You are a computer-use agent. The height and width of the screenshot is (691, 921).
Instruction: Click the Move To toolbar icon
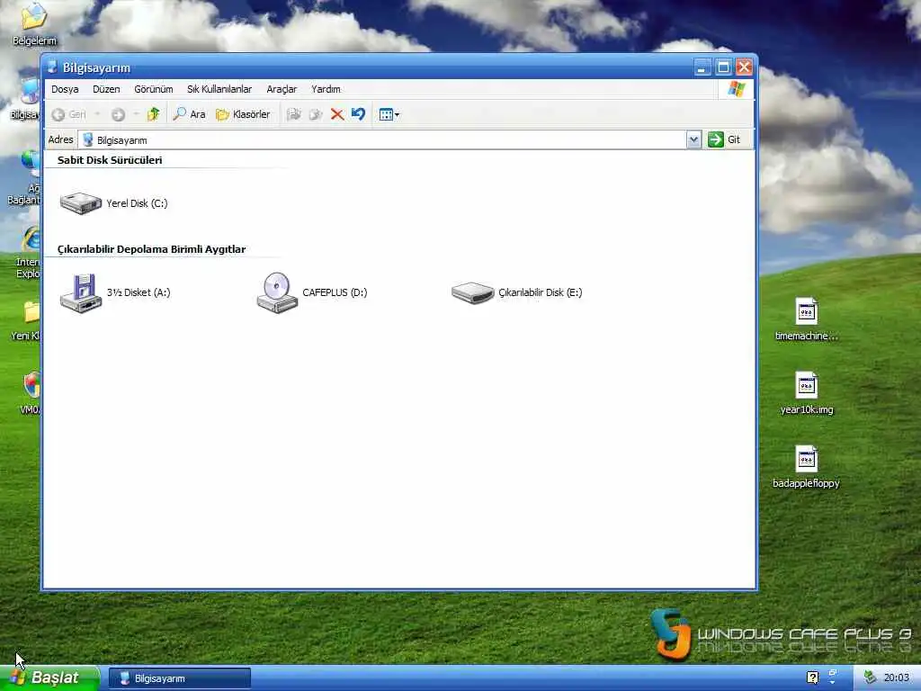[x=294, y=114]
